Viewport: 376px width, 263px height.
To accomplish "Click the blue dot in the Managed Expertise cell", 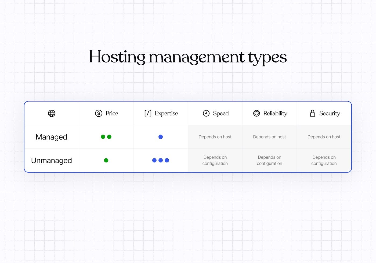I will tap(160, 137).
